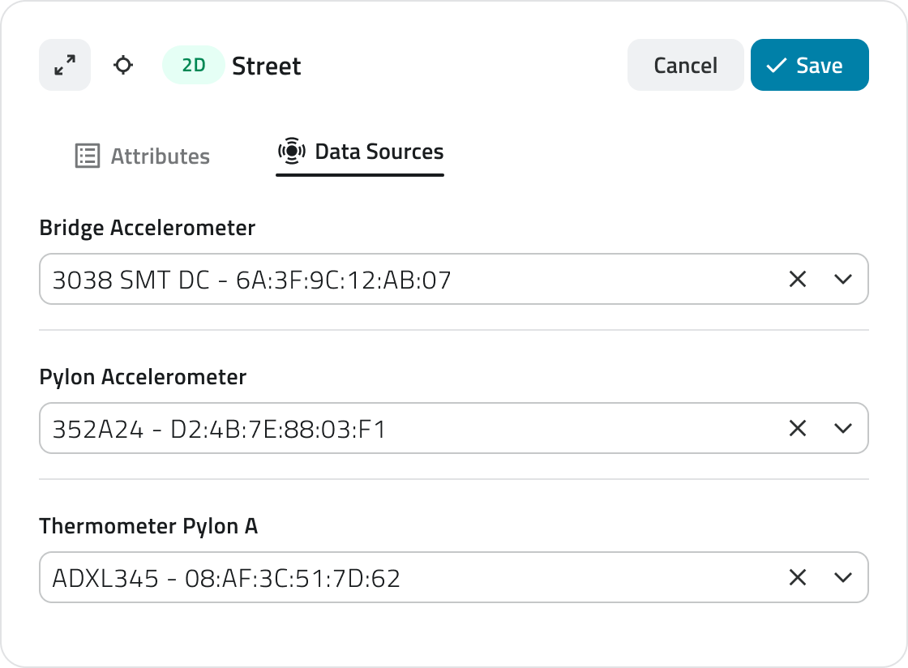
Task: Open the Pylon Accelerometer dropdown chevron
Action: coord(843,428)
